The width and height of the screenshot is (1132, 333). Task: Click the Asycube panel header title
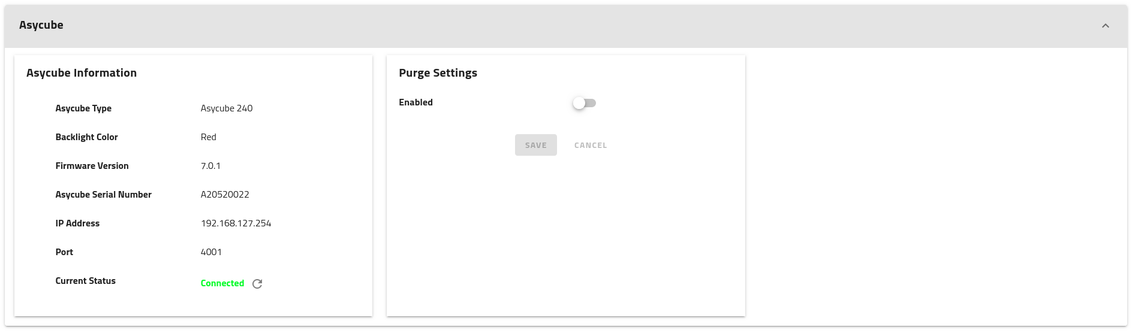[41, 25]
